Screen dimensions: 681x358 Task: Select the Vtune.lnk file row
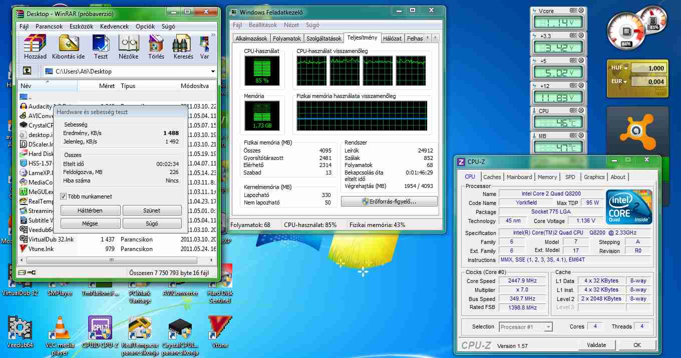pos(118,249)
